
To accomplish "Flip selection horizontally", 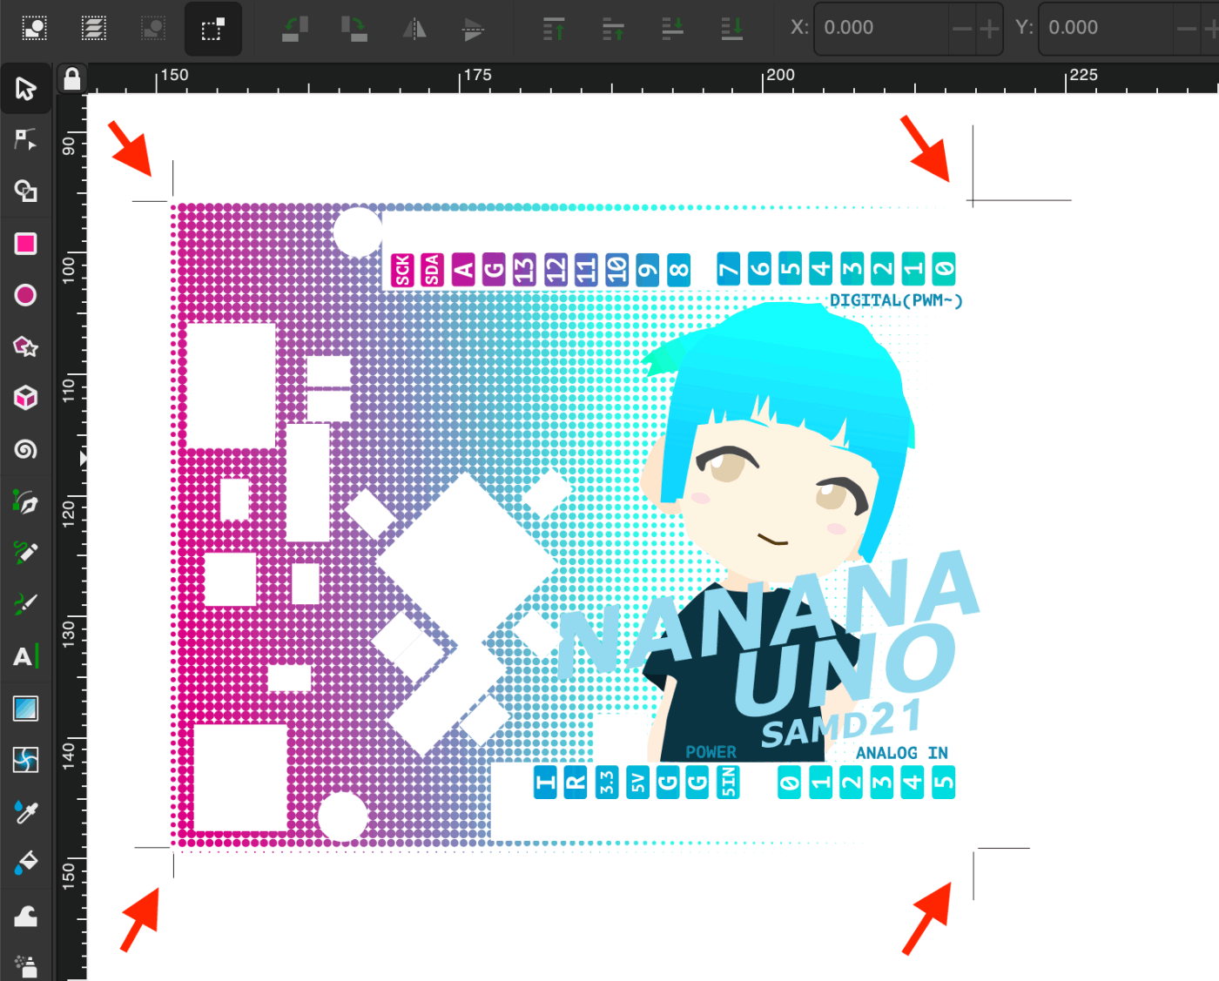I will (414, 29).
